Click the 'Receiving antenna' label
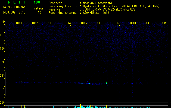 (63, 13)
